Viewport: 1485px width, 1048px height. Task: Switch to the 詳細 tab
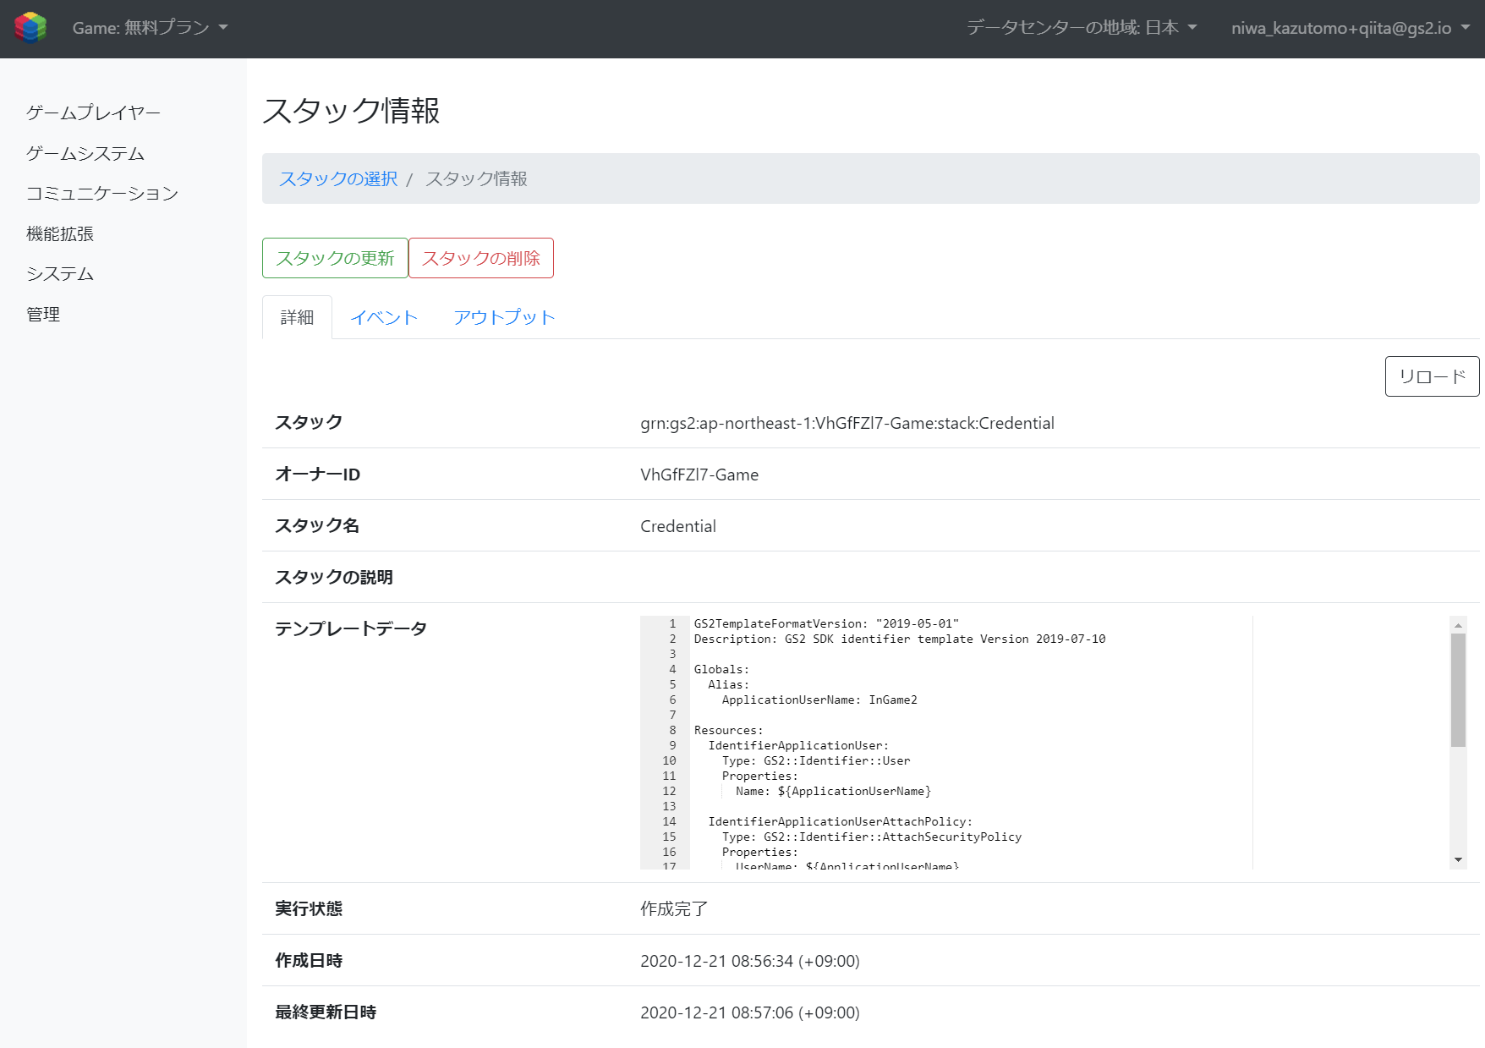pyautogui.click(x=297, y=317)
